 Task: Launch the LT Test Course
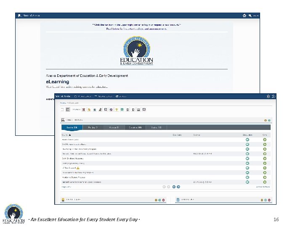[x=265, y=168]
